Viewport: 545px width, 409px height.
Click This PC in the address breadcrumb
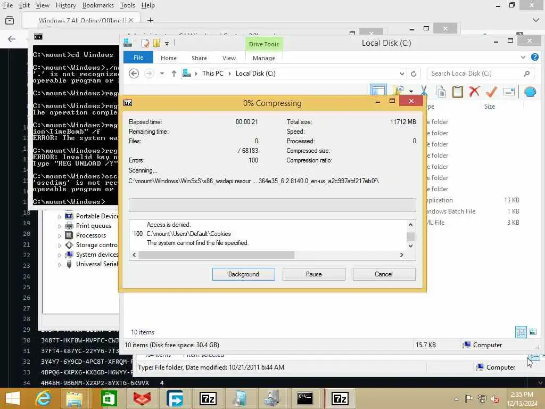(x=213, y=73)
